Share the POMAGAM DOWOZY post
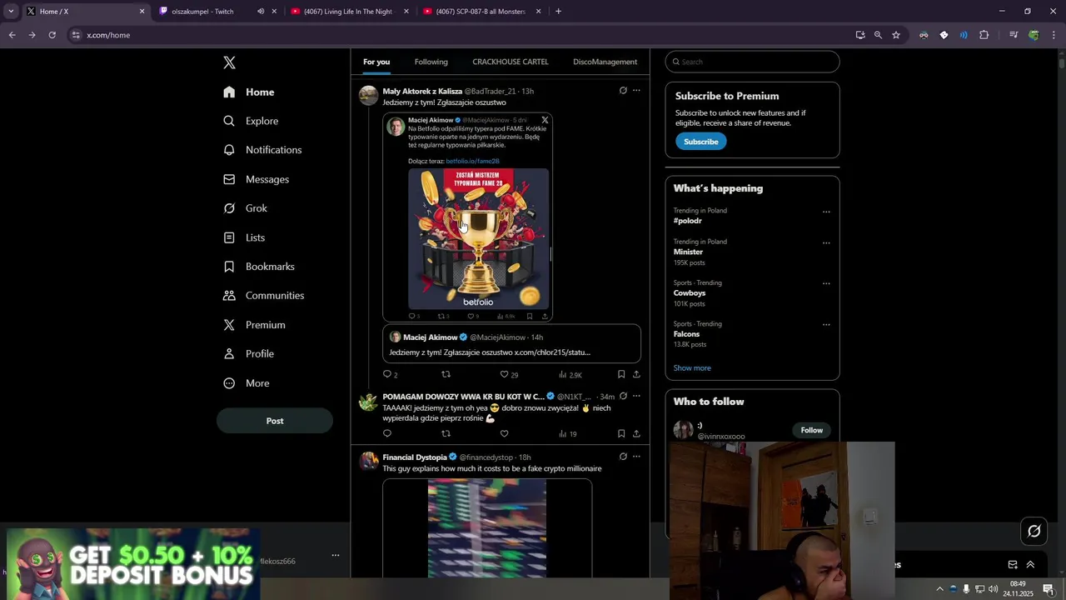Viewport: 1066px width, 600px height. (636, 434)
